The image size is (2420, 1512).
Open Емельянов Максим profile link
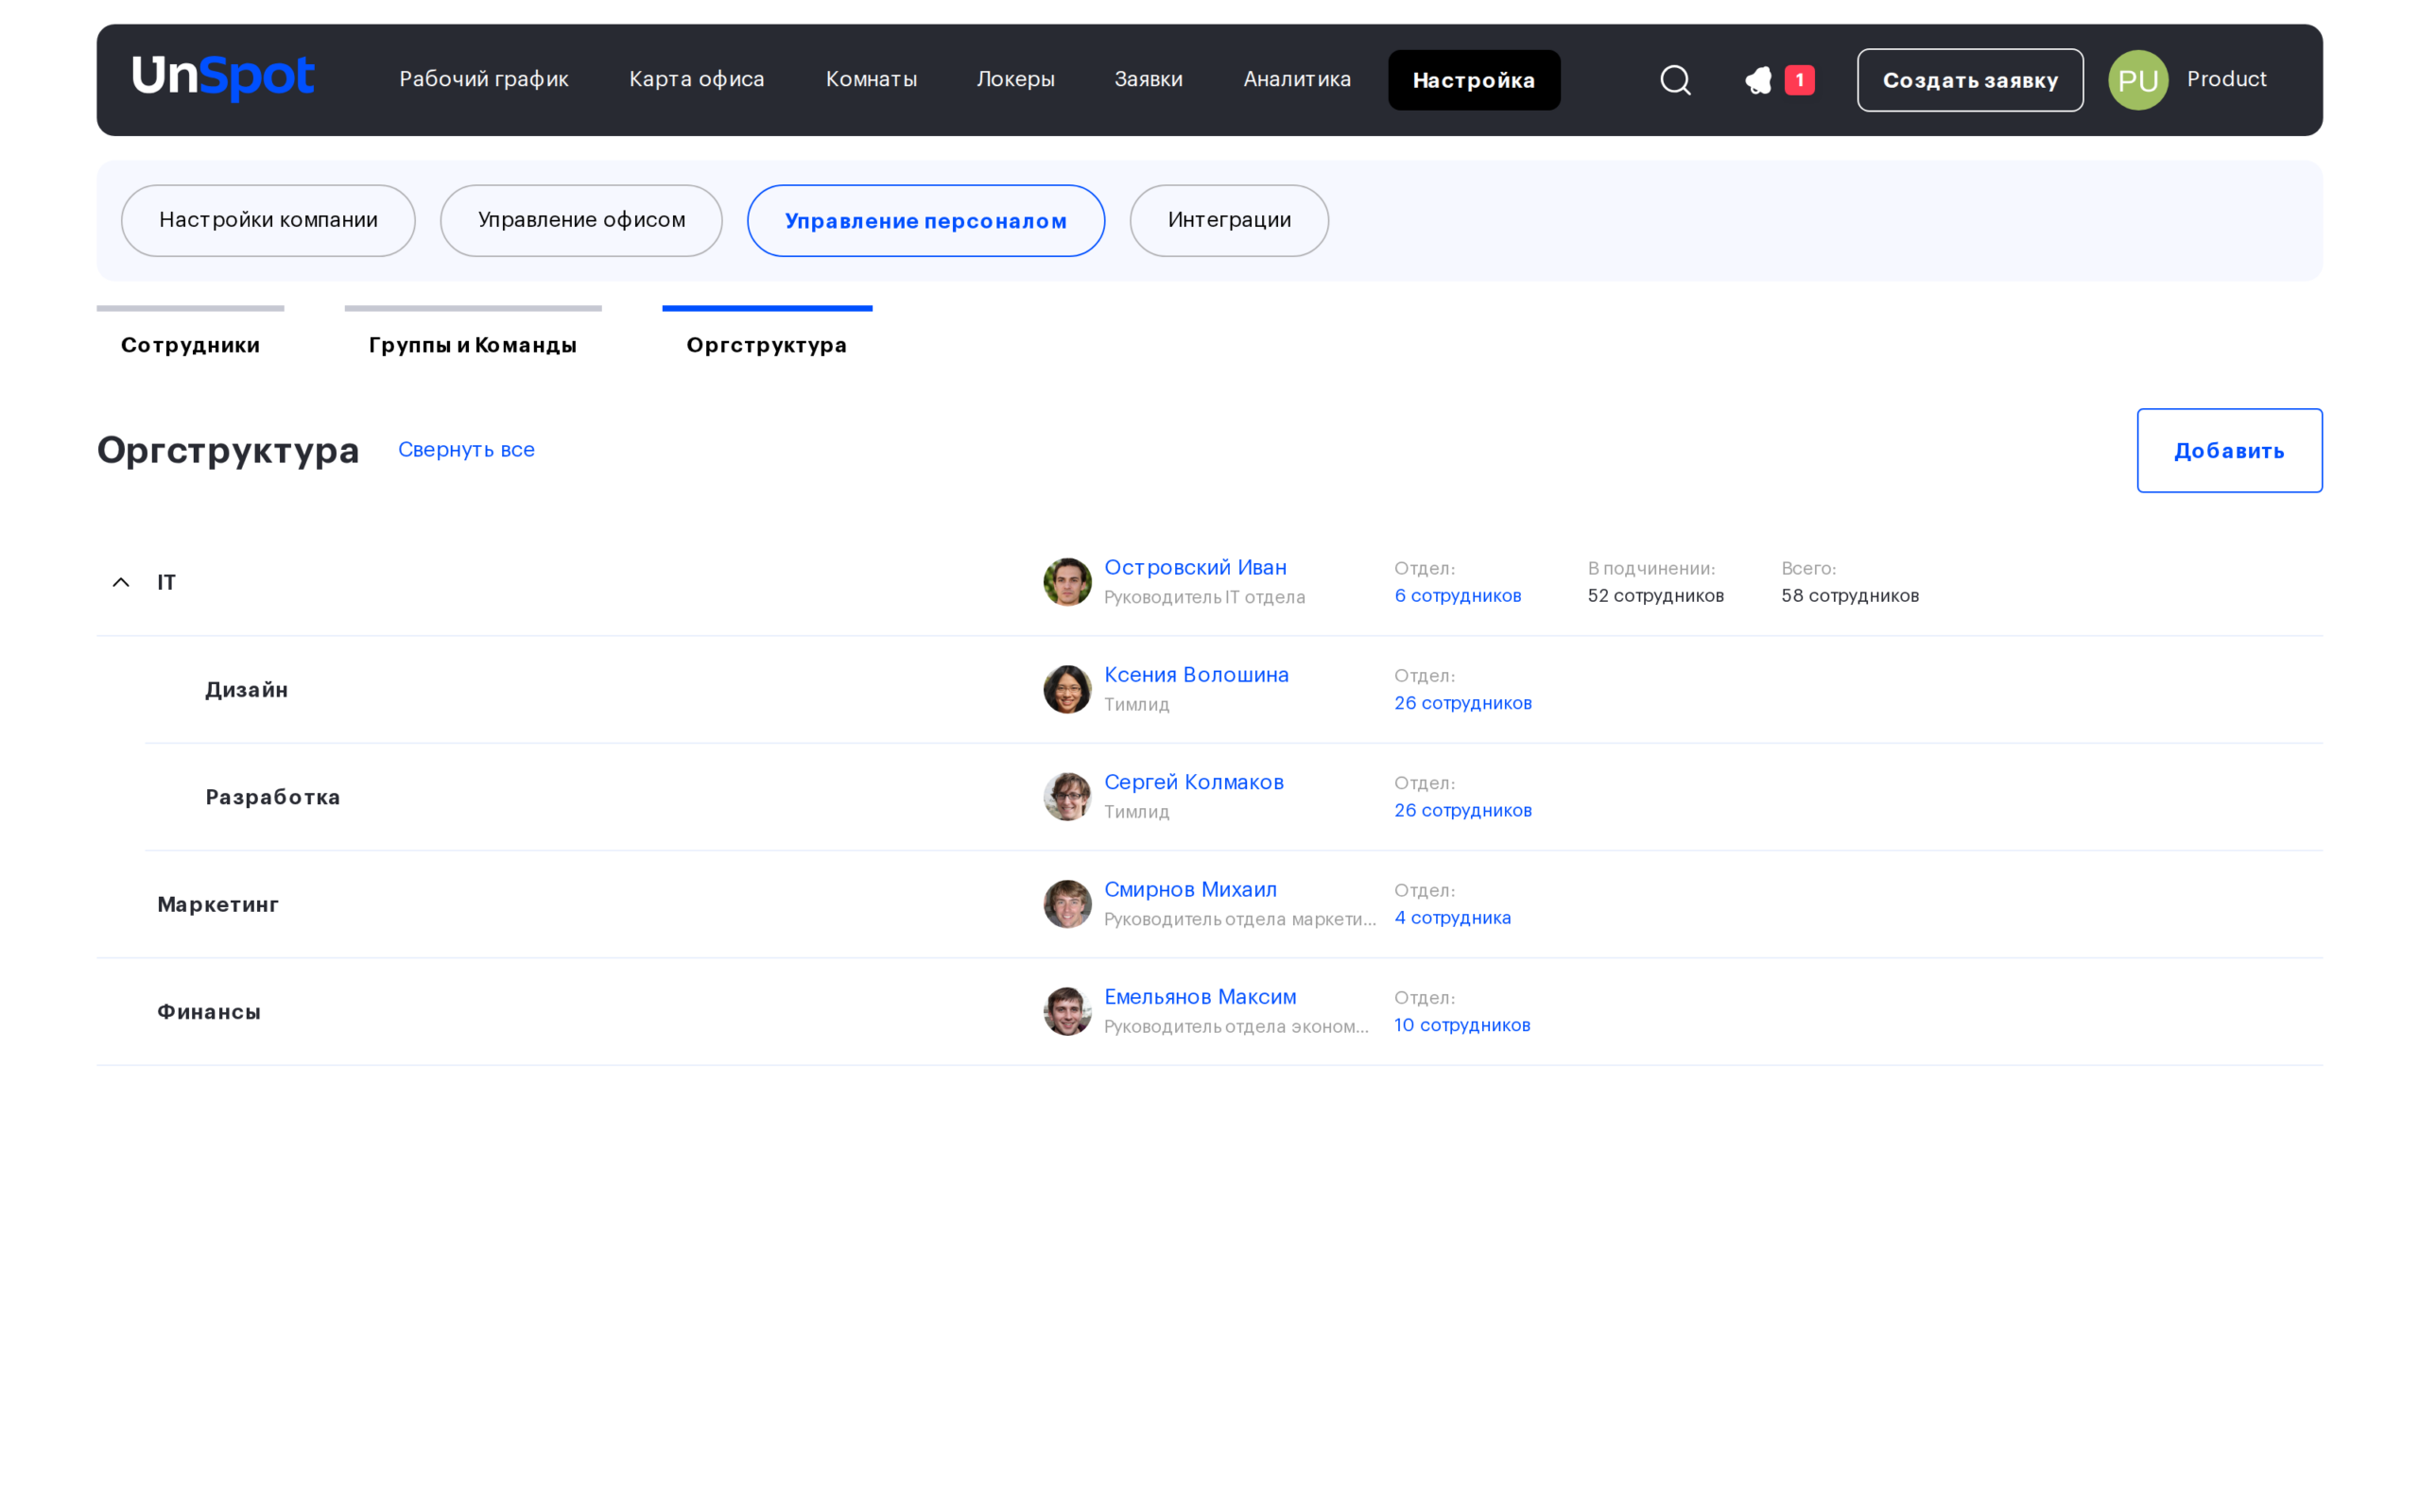(1200, 996)
